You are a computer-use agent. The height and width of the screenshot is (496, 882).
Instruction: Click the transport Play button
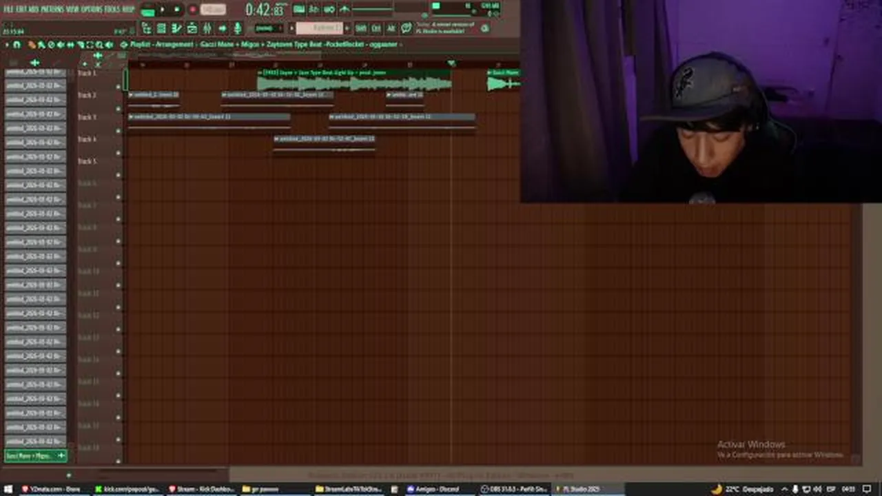[x=163, y=10]
